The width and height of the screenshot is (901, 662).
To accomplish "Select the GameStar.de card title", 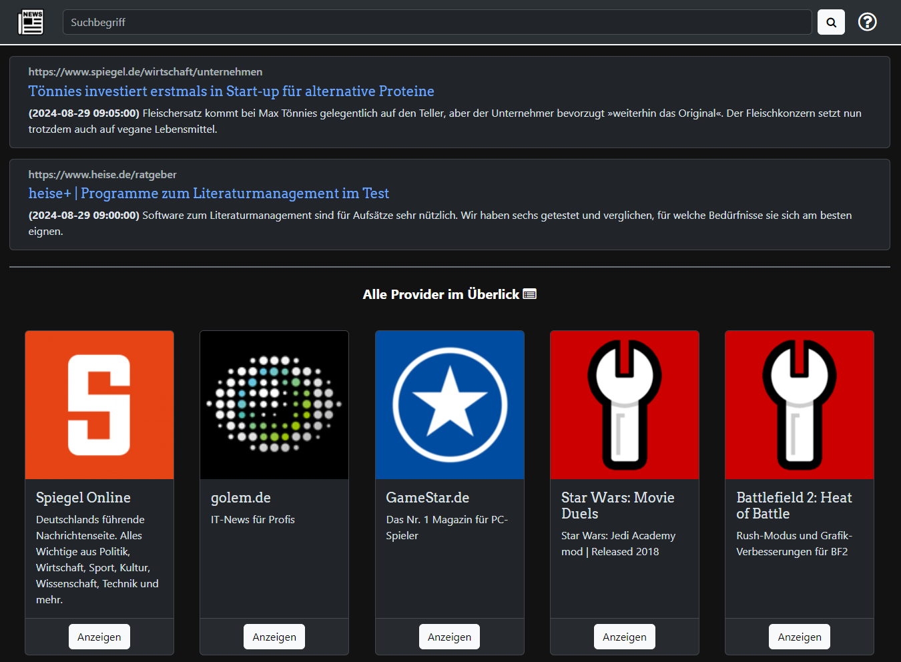I will click(x=428, y=498).
